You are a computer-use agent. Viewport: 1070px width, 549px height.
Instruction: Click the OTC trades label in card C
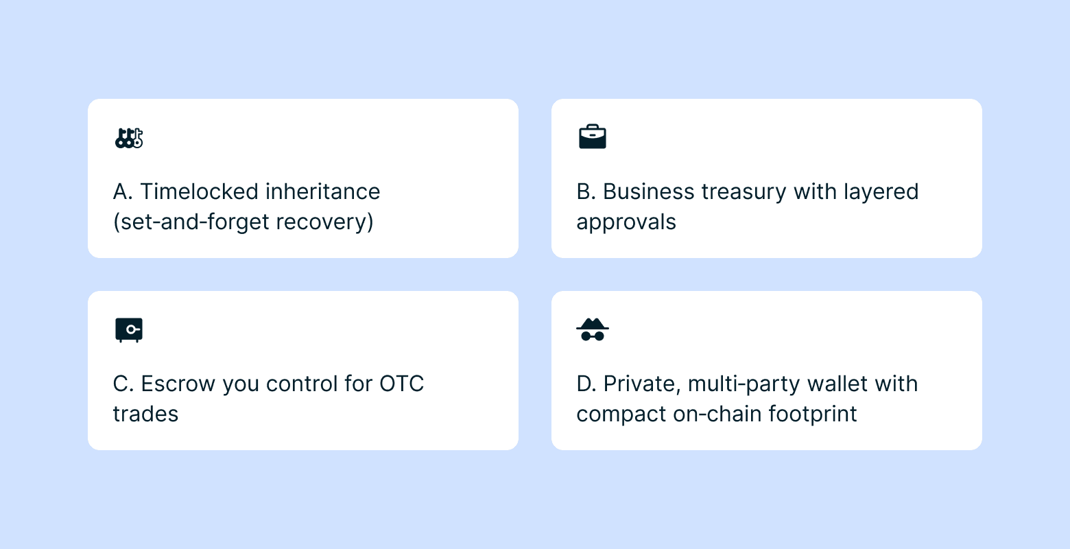pyautogui.click(x=145, y=414)
